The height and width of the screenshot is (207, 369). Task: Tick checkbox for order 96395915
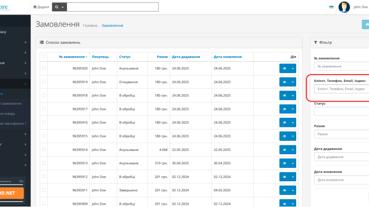[x=44, y=136]
